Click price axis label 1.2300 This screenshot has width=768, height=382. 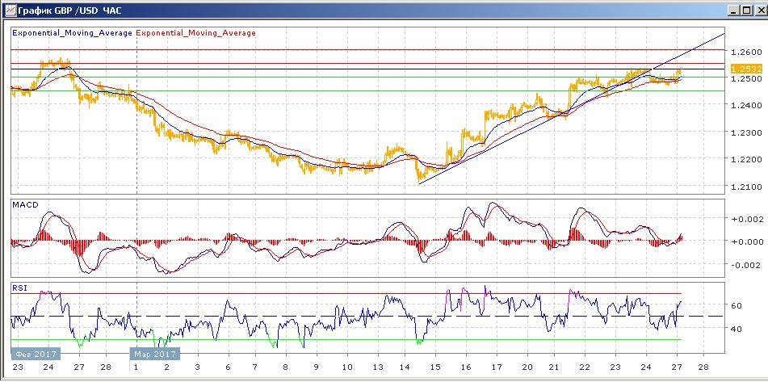pos(745,132)
